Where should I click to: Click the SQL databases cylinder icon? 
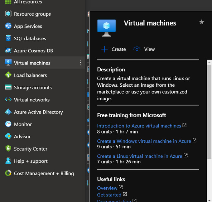[x=8, y=38]
